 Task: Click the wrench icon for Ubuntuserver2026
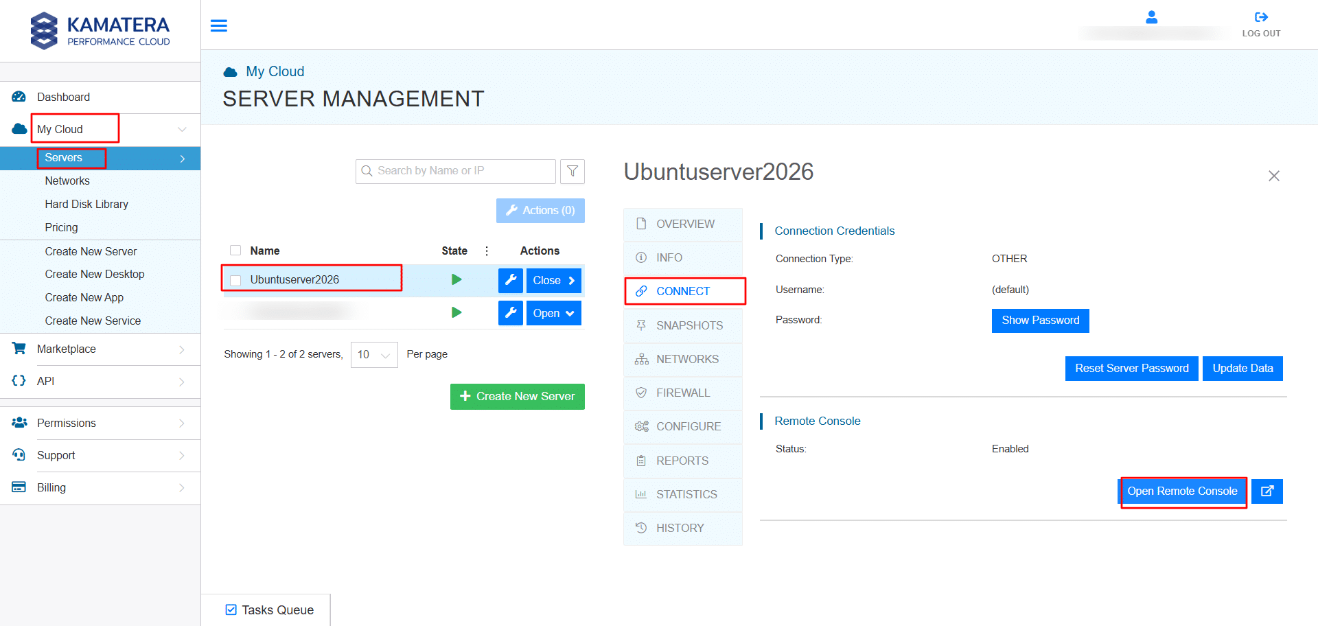511,280
